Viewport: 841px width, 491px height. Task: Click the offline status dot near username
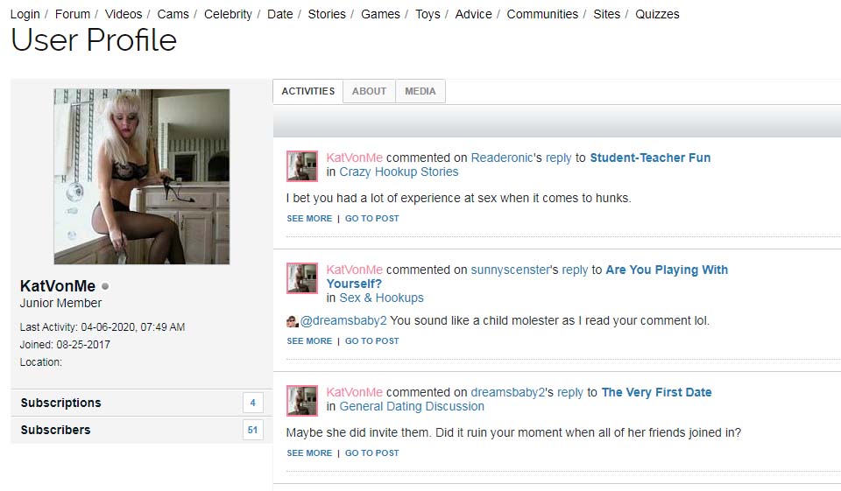(x=105, y=286)
